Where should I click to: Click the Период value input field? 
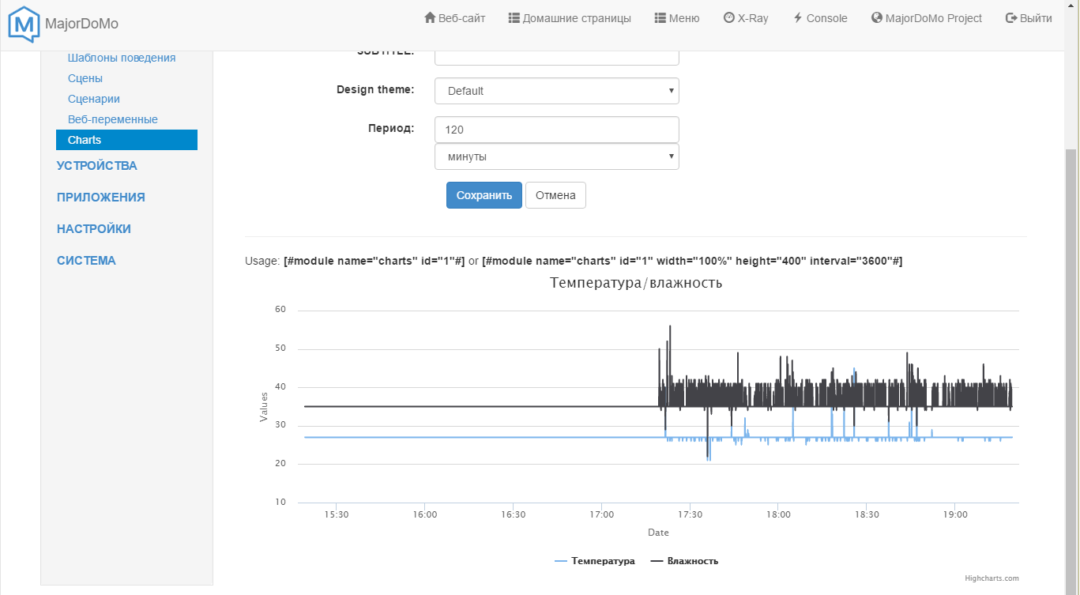556,130
